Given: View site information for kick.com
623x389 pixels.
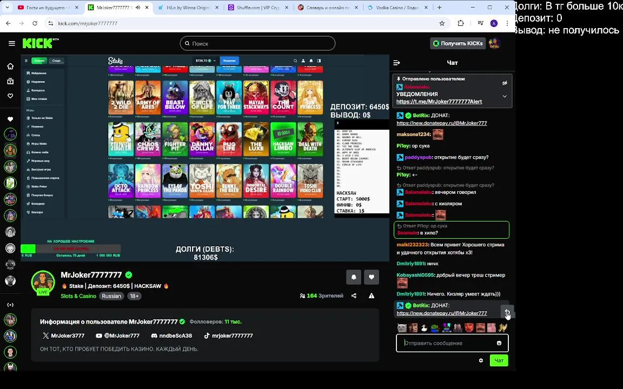Looking at the screenshot, I should [50, 23].
